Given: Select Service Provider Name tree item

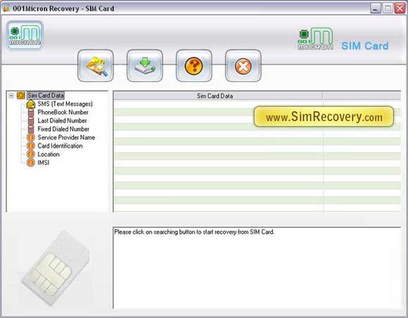Looking at the screenshot, I should [x=66, y=137].
